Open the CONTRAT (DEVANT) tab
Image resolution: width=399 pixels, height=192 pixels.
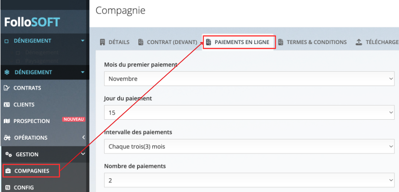[x=168, y=42]
